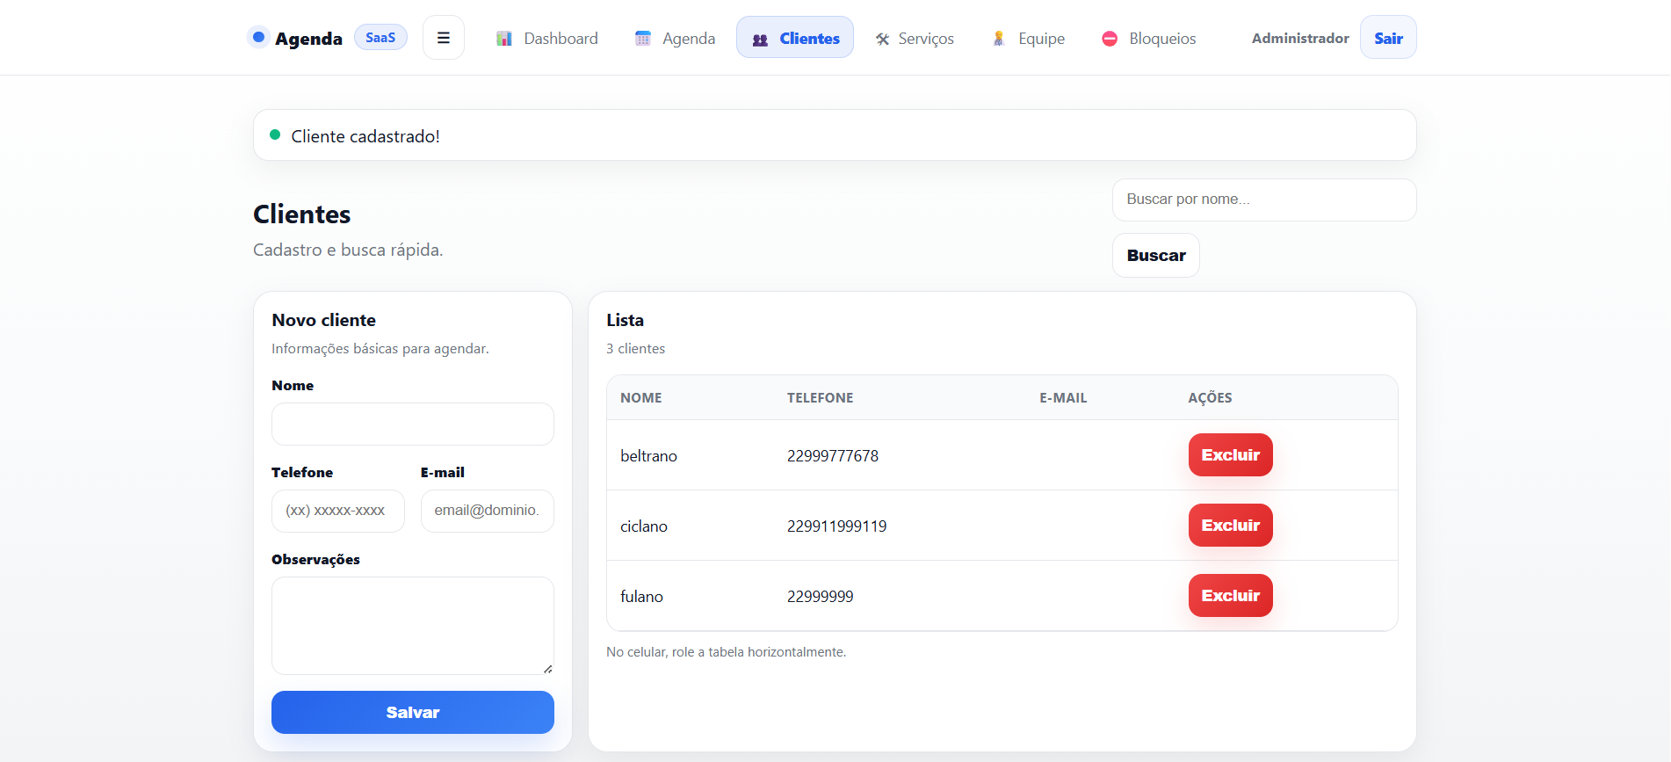The height and width of the screenshot is (762, 1671).
Task: Remove ciclano using Excluir button
Action: [1230, 526]
